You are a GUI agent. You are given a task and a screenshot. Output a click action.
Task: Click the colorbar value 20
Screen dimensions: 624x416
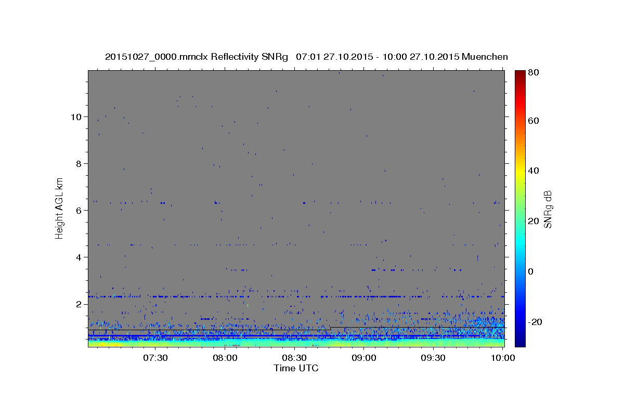535,221
